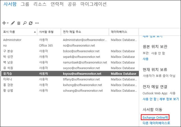Click Mailbox Database cell in 티파니 row
181x127 pixels.
pyautogui.click(x=124, y=79)
